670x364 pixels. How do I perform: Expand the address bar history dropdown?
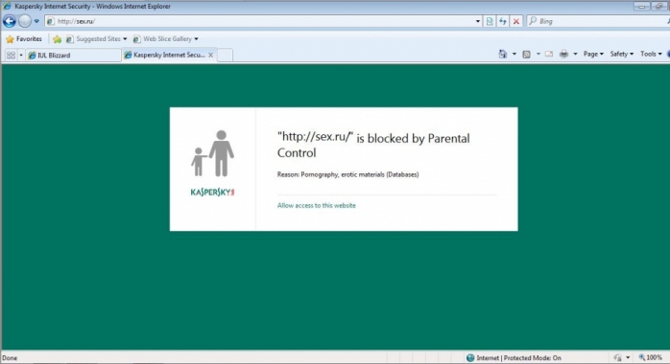(x=478, y=21)
